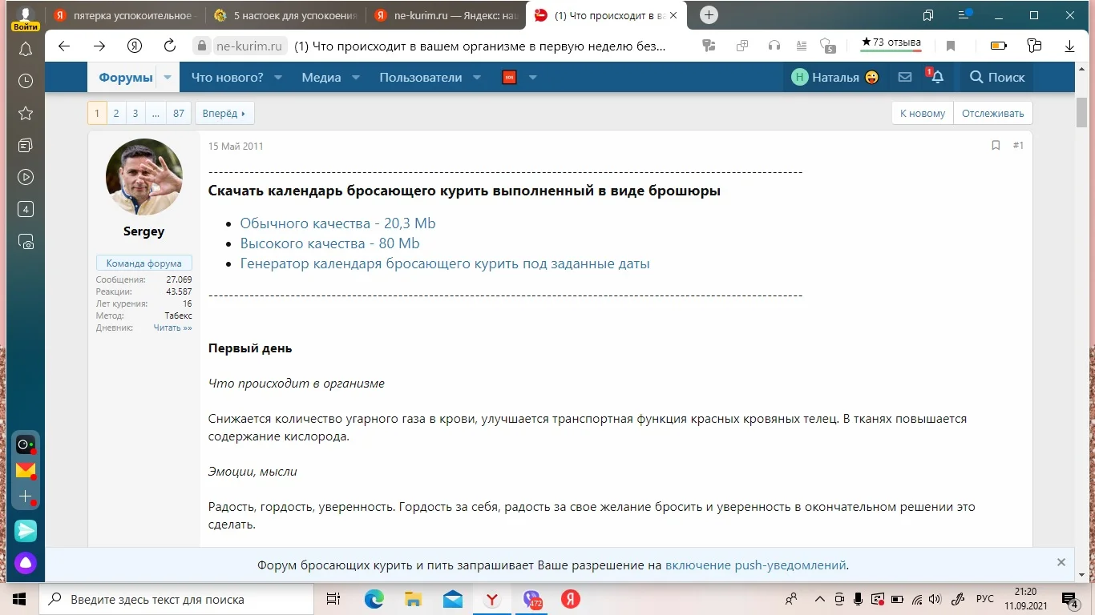Reload the page in browser toolbar
The height and width of the screenshot is (615, 1095).
pyautogui.click(x=169, y=46)
